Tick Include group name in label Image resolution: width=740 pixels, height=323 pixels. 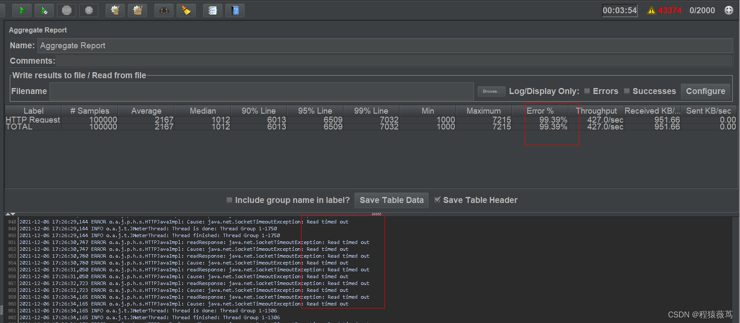(x=229, y=200)
